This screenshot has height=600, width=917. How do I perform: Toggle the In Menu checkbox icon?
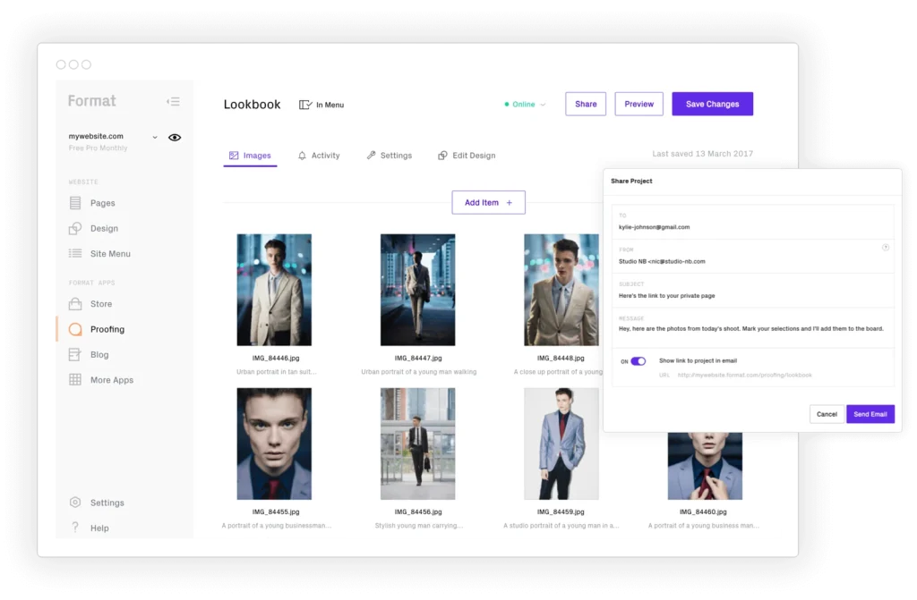tap(305, 105)
